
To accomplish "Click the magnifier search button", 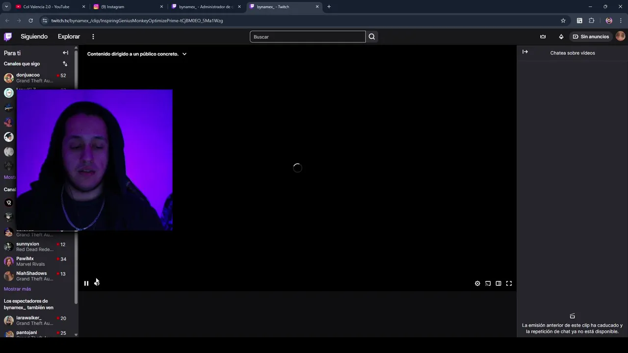I will [372, 37].
